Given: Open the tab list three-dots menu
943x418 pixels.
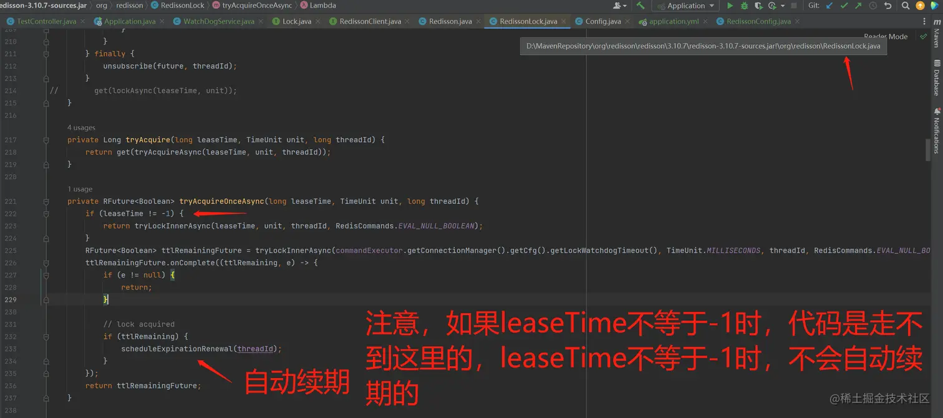Looking at the screenshot, I should [x=924, y=21].
